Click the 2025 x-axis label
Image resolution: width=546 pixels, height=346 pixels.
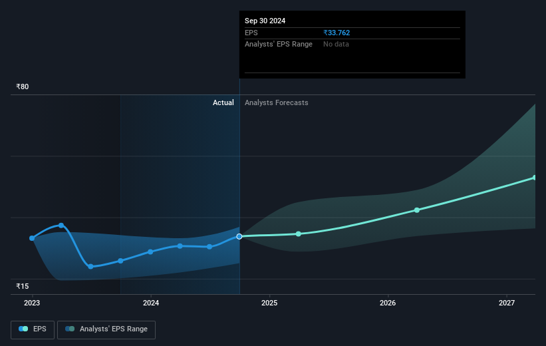tap(269, 303)
